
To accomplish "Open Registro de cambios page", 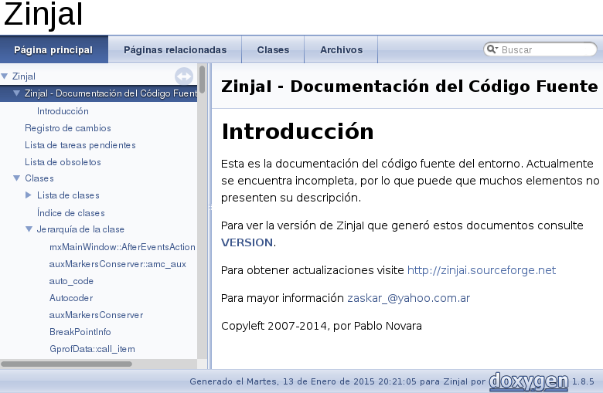I will (x=68, y=128).
